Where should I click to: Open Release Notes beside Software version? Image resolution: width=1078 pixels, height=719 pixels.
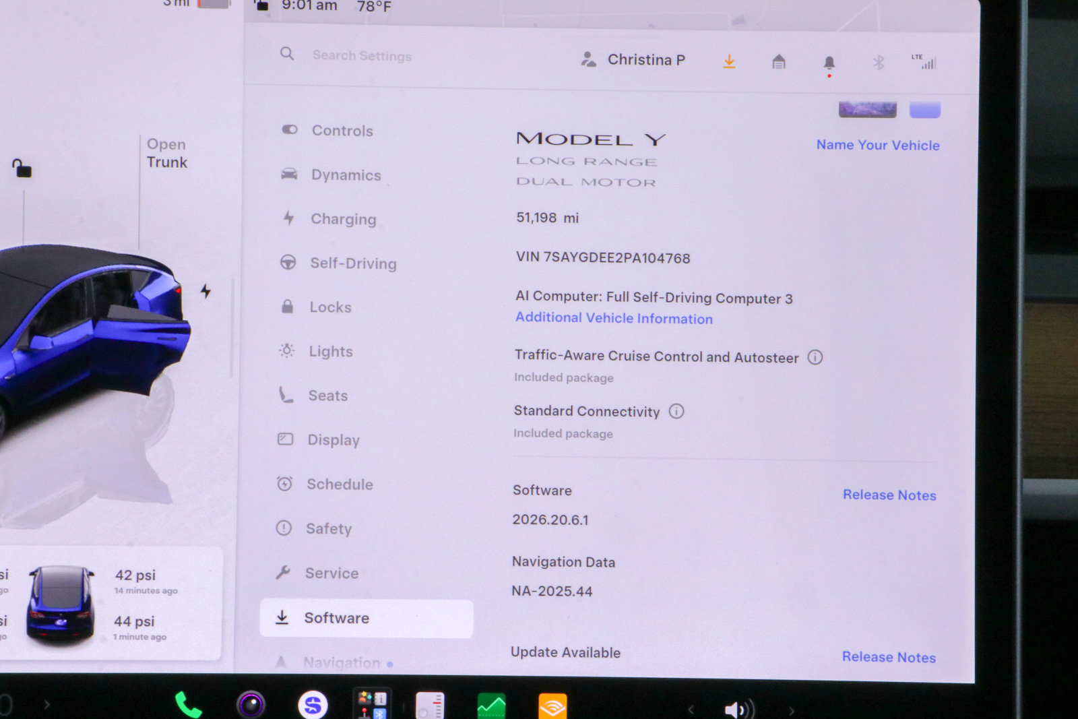(x=889, y=495)
